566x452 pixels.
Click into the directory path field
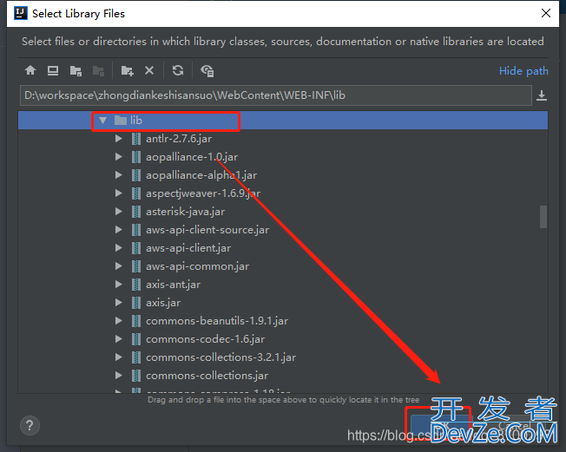[276, 95]
